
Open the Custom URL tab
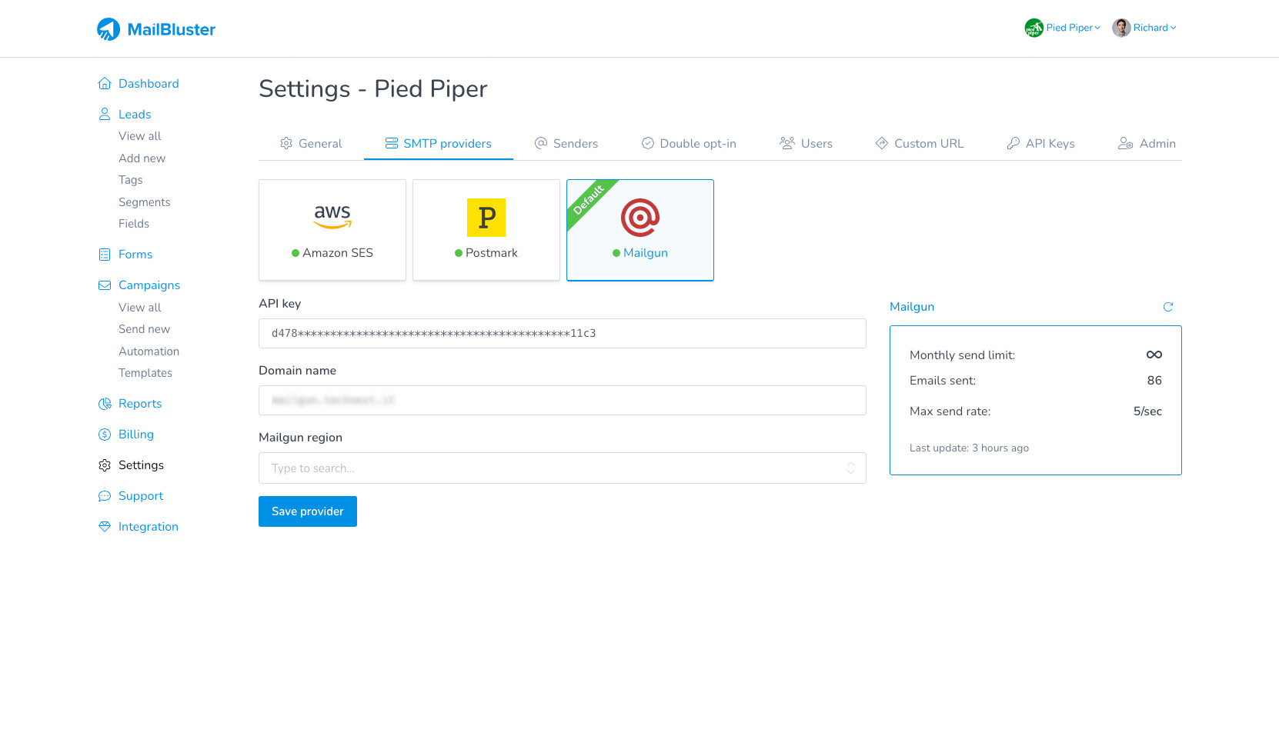tap(920, 143)
